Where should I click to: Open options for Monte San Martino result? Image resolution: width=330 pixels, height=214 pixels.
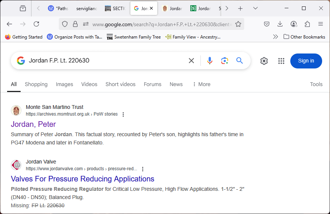[x=123, y=114]
